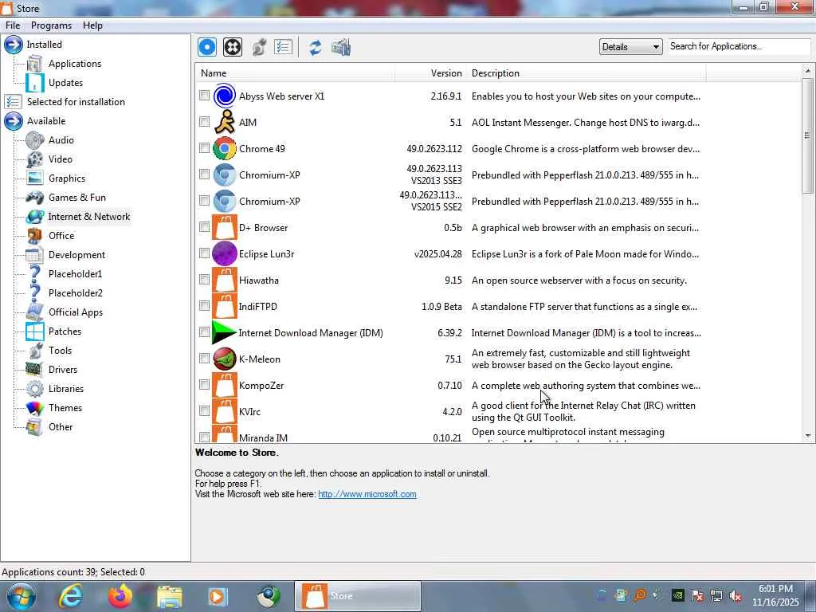Viewport: 816px width, 612px height.
Task: Select the Internet & Network category
Action: (89, 217)
